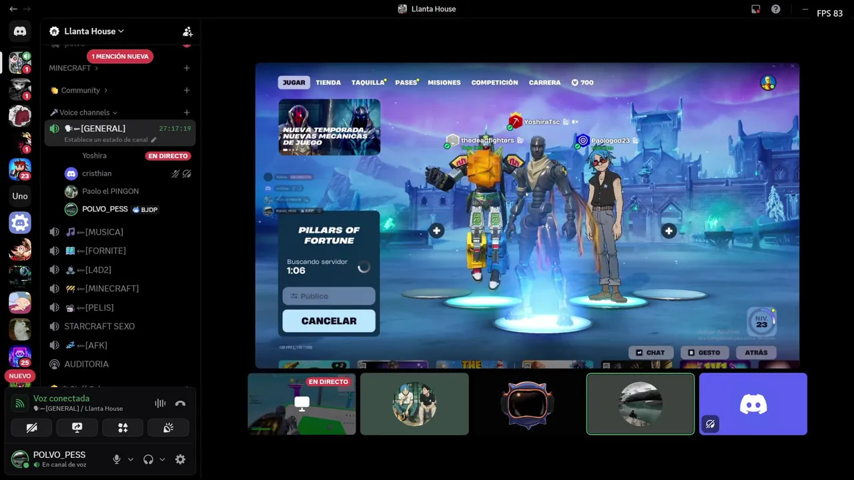Click camera-off badge on Discord-logo tile
Viewport: 854px width, 480px height.
tap(711, 424)
